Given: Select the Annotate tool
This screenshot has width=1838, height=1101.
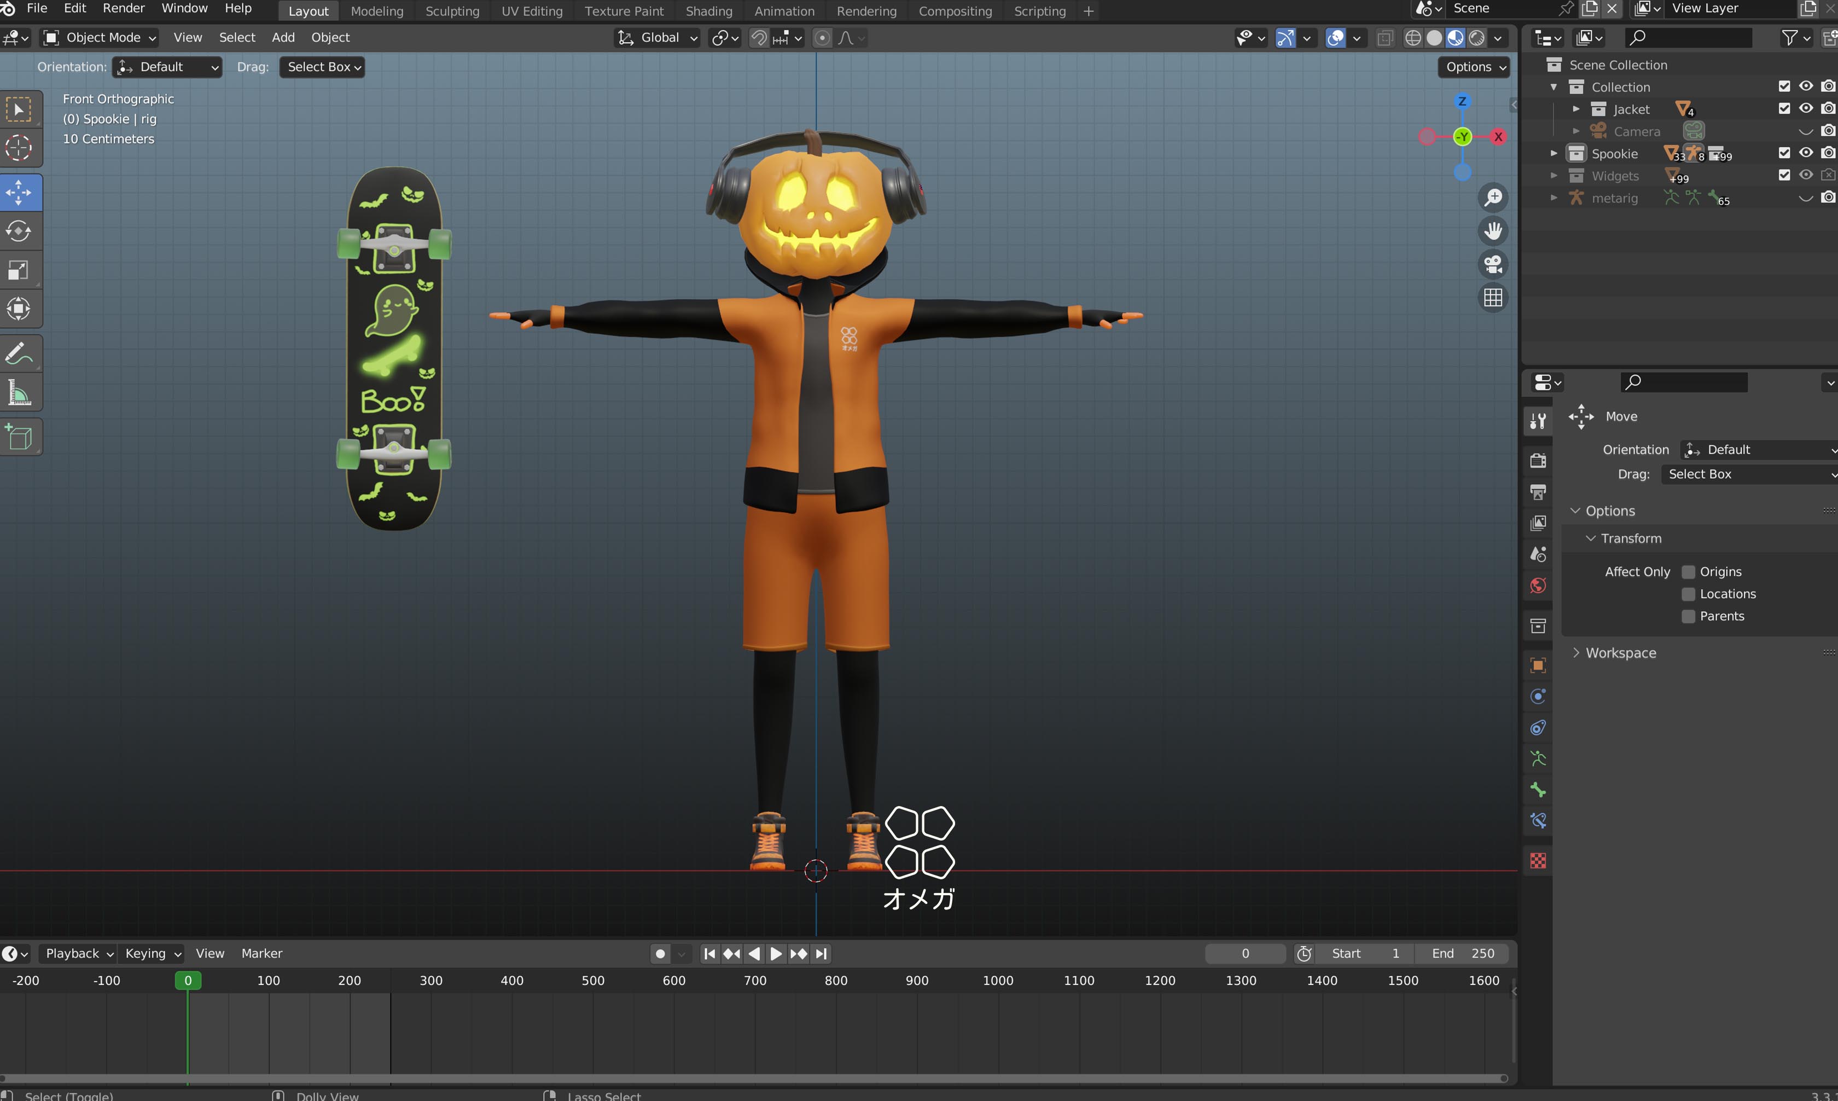Looking at the screenshot, I should pyautogui.click(x=19, y=354).
